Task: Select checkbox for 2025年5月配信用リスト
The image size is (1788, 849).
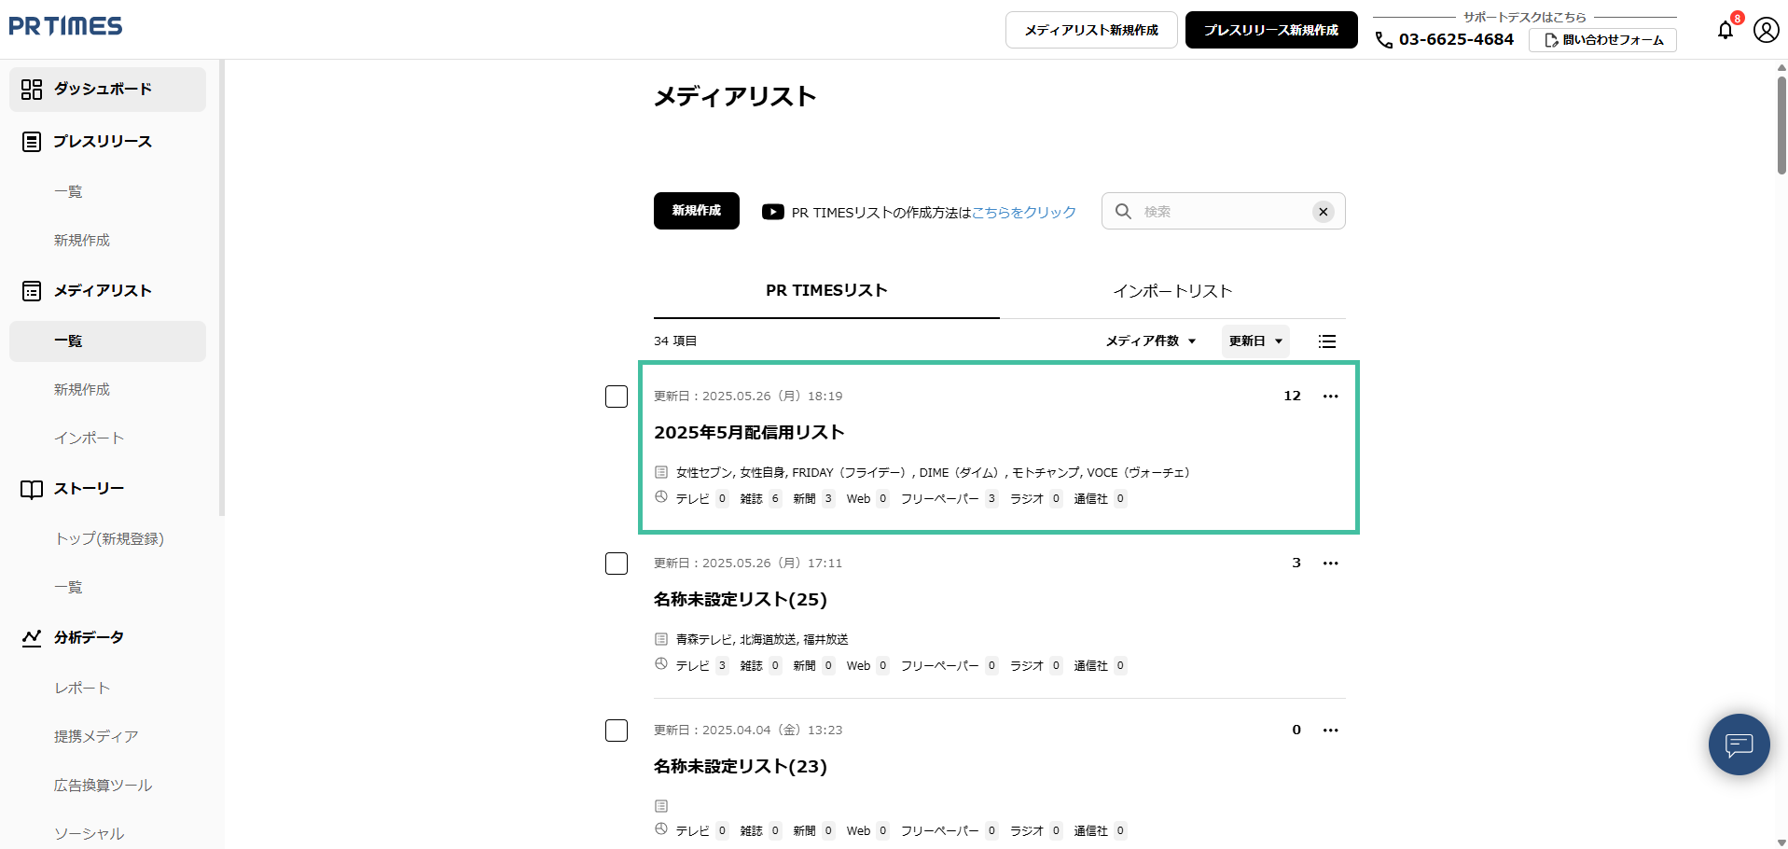Action: coord(617,397)
